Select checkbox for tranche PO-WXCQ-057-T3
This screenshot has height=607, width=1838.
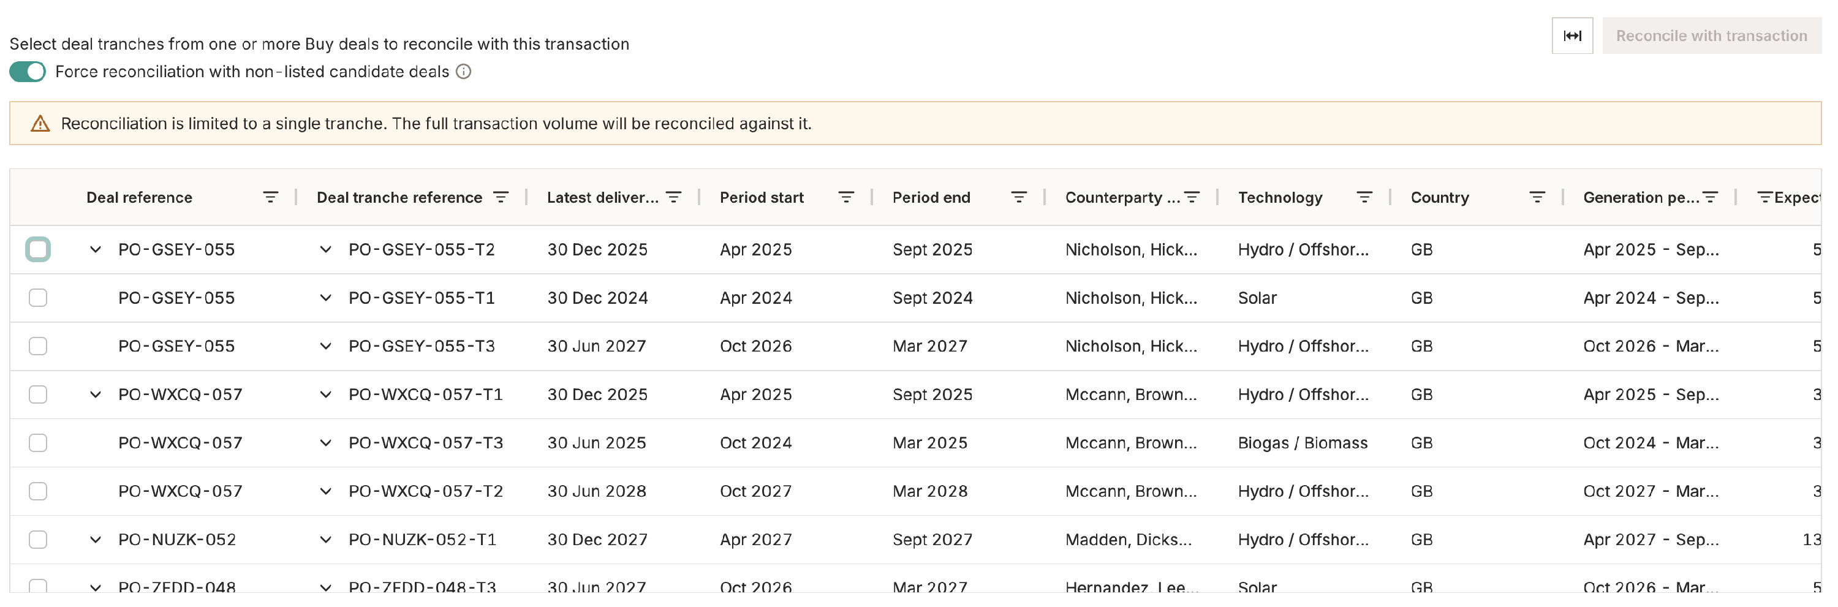[38, 443]
